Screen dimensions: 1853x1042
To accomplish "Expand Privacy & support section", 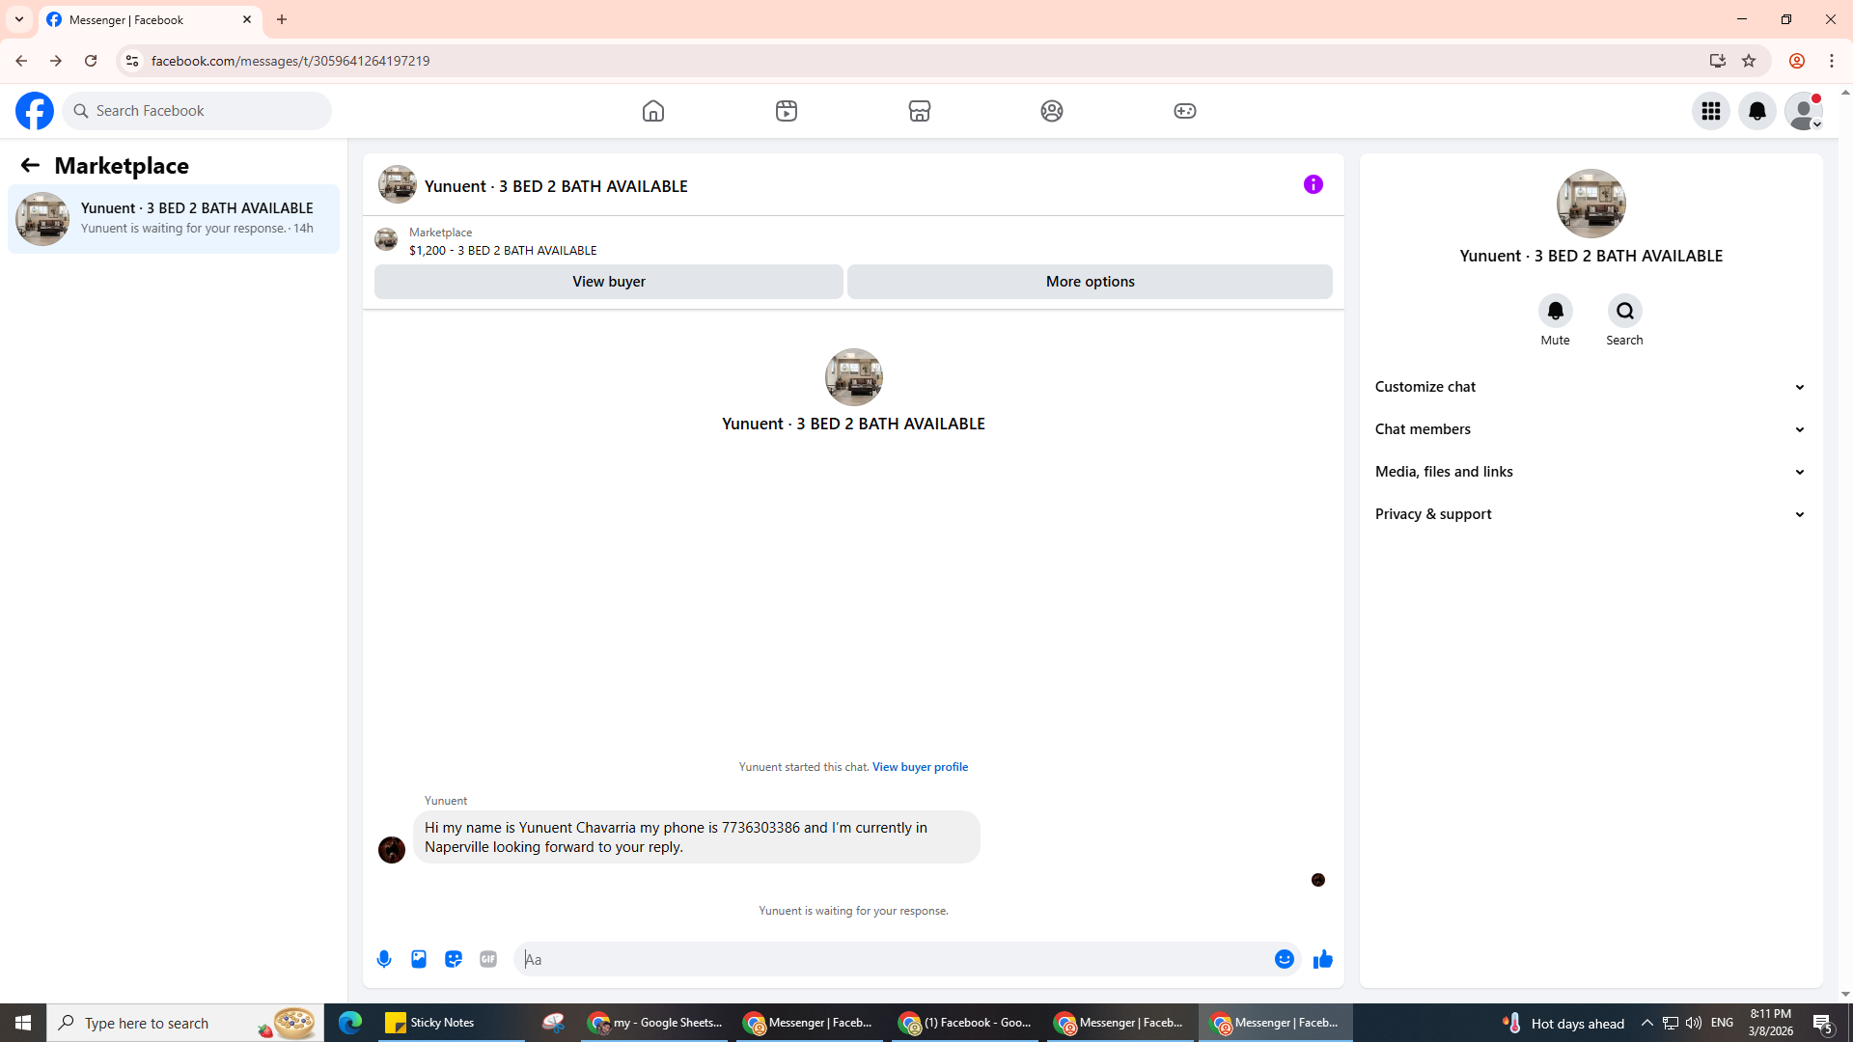I will tap(1590, 514).
